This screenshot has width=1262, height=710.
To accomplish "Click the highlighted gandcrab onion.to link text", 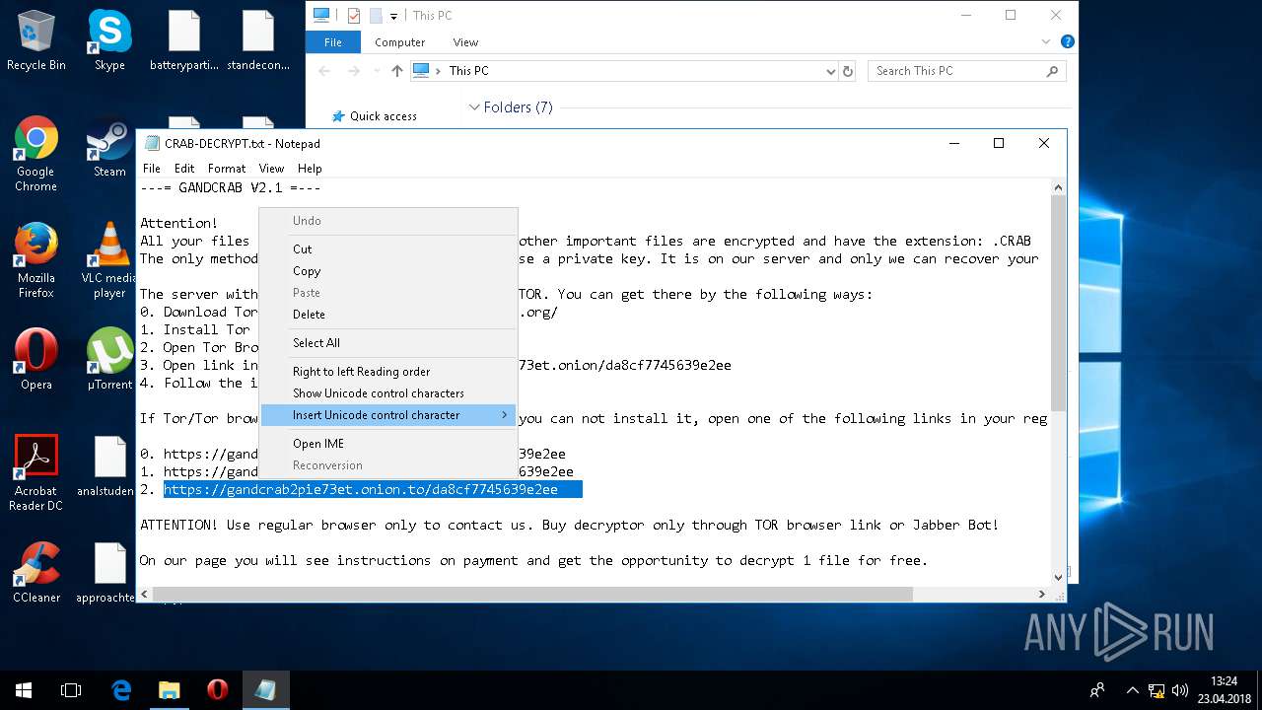I will 361,489.
